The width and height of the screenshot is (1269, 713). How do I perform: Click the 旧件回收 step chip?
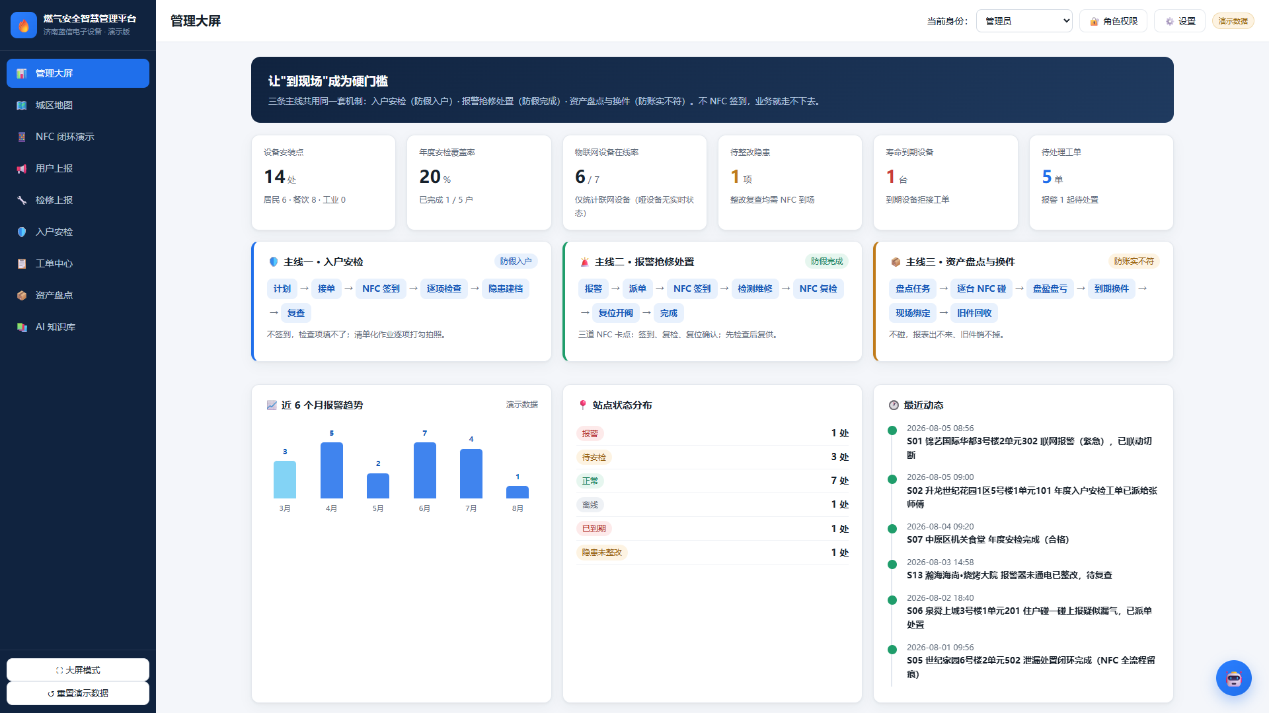coord(974,313)
